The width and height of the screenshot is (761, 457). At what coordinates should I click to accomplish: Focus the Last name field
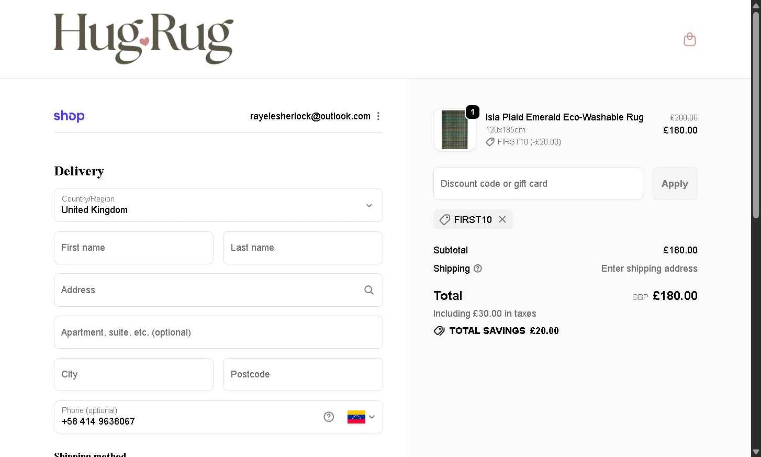coord(303,248)
